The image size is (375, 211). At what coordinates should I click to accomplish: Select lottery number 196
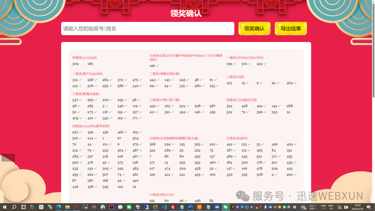click(152, 66)
